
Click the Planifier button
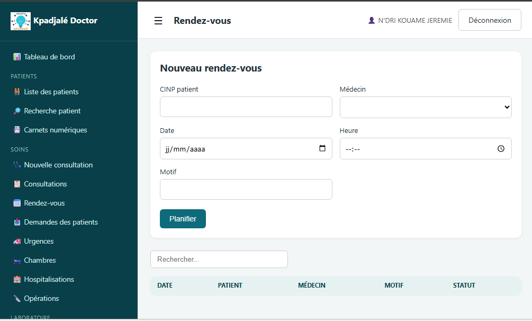coord(183,219)
